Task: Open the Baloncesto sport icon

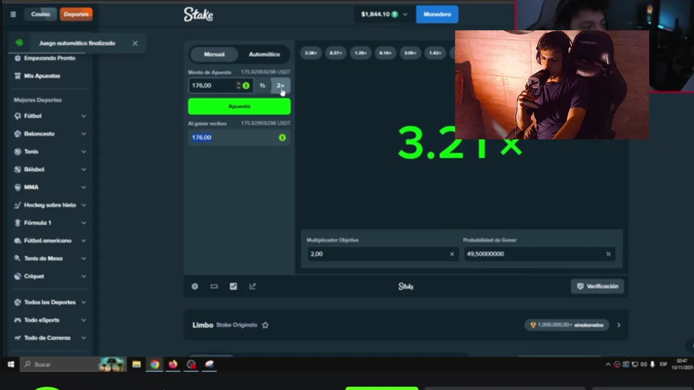Action: coord(18,134)
